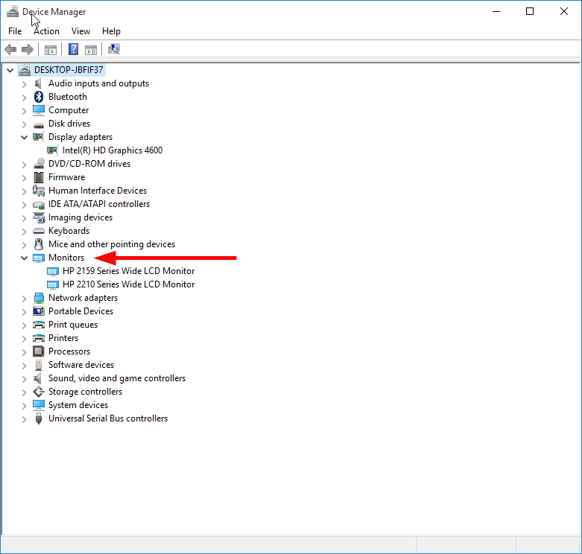Minimize the Device Manager window
This screenshot has height=554, width=582.
[496, 11]
